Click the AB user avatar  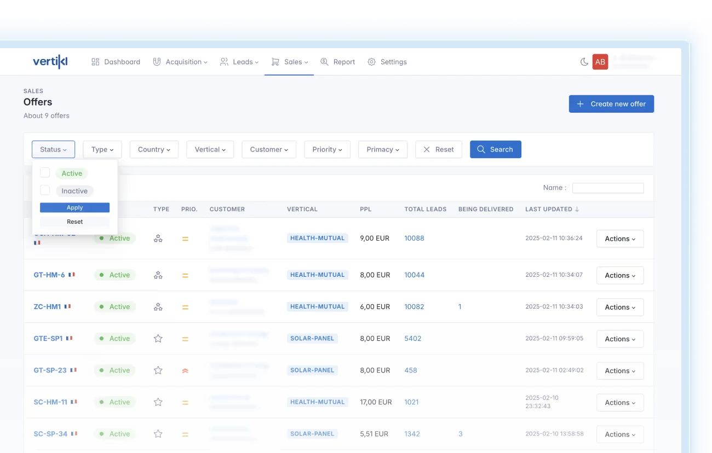[x=600, y=62]
